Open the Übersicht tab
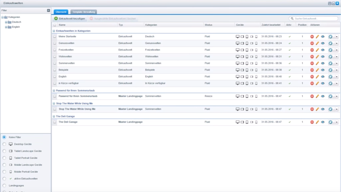 (61, 12)
